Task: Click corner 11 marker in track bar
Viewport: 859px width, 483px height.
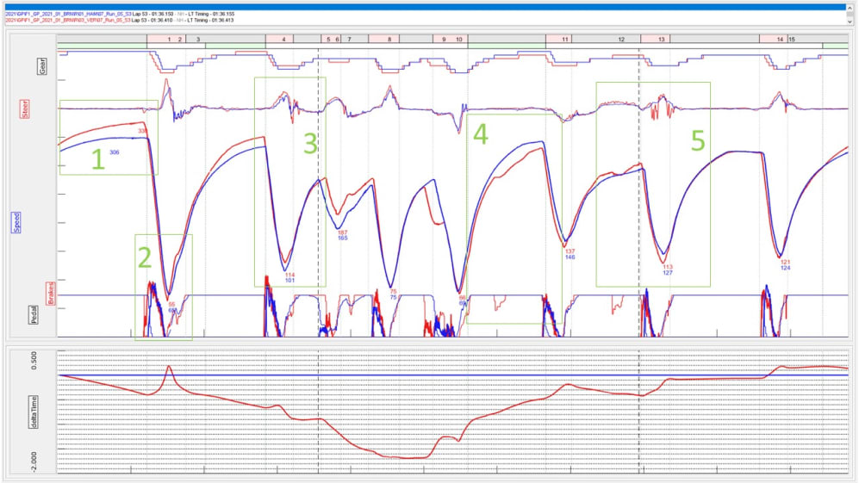Action: pos(564,40)
